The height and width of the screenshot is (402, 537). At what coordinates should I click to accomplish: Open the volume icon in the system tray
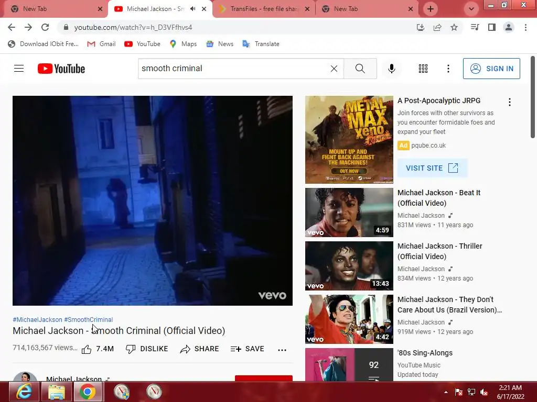(484, 392)
